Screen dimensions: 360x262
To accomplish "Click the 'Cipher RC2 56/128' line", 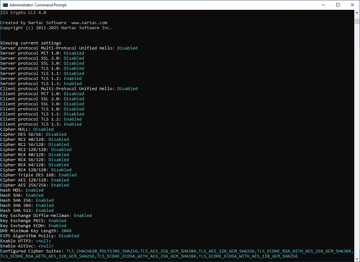I will click(x=35, y=144).
